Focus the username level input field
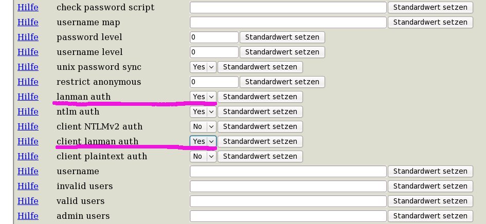 pyautogui.click(x=214, y=52)
